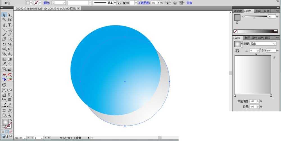Open the gradient 类型 dropdown
This screenshot has width=281, height=141.
(263, 44)
